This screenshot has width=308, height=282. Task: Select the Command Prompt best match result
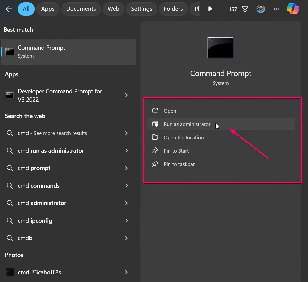tap(68, 52)
